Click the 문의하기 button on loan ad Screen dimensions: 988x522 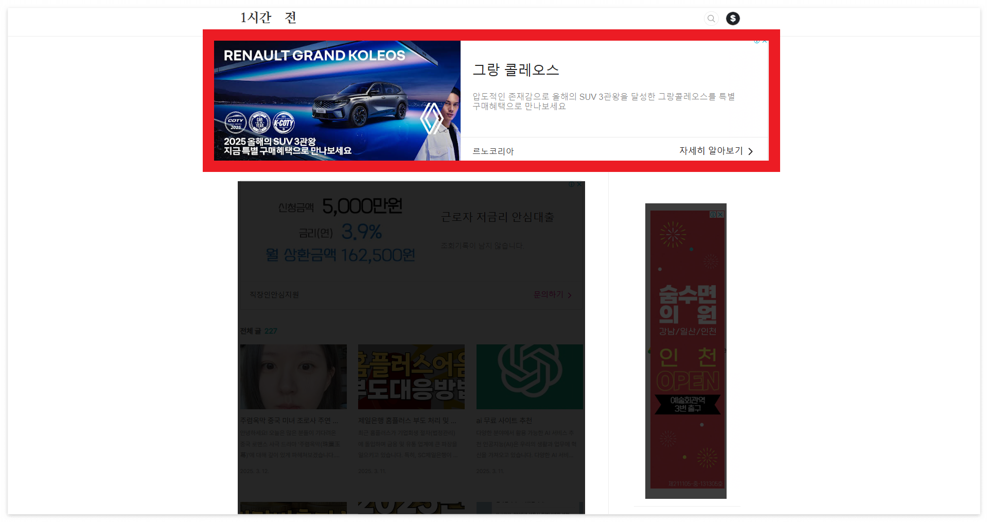click(553, 294)
